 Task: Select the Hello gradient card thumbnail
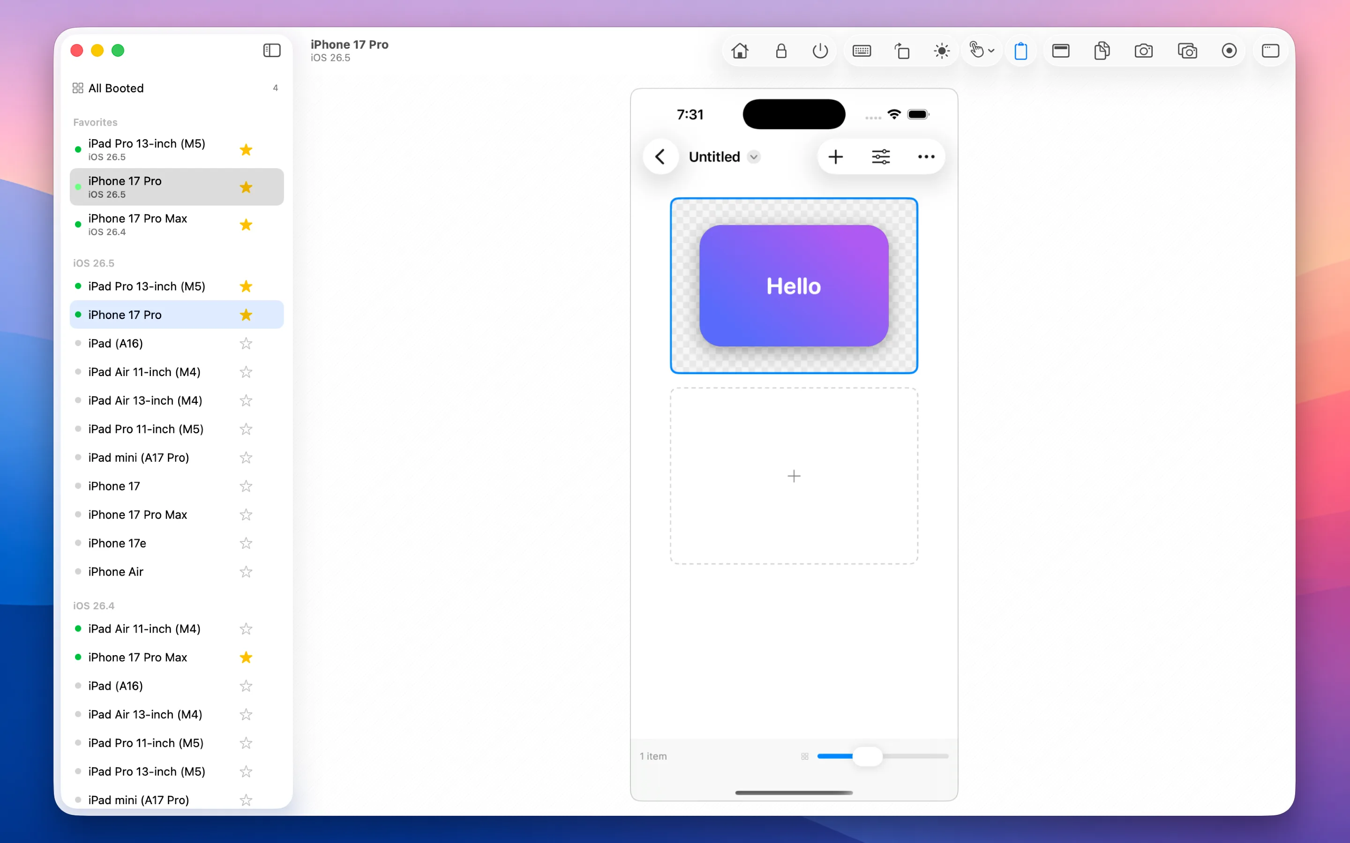coord(794,286)
